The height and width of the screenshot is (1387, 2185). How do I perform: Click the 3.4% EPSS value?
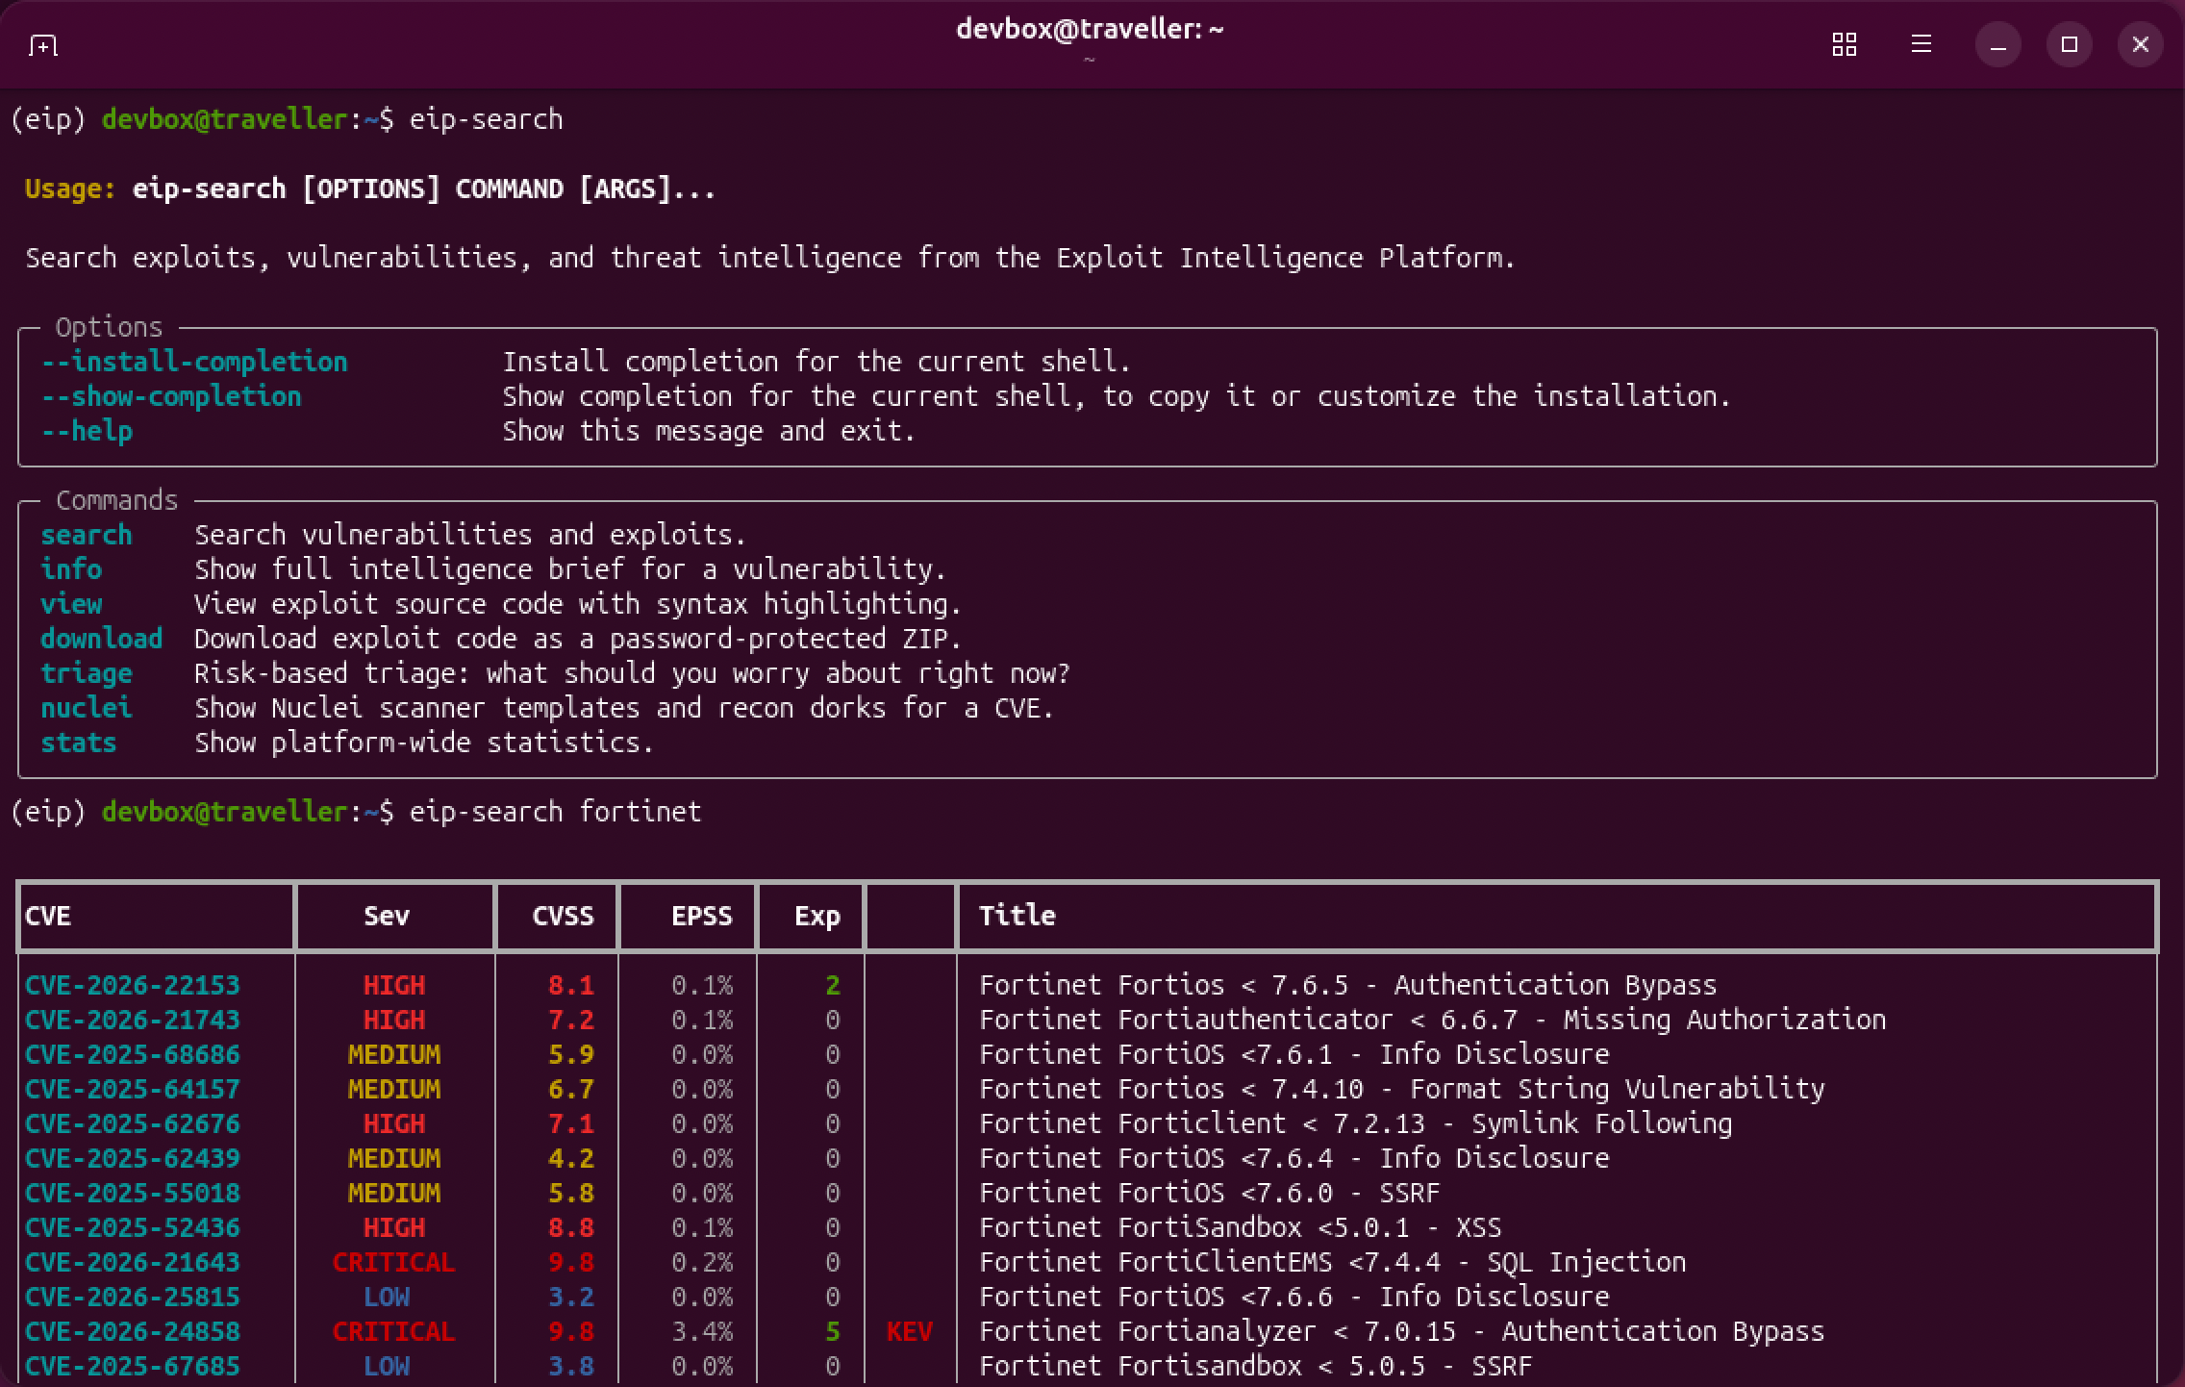point(702,1331)
